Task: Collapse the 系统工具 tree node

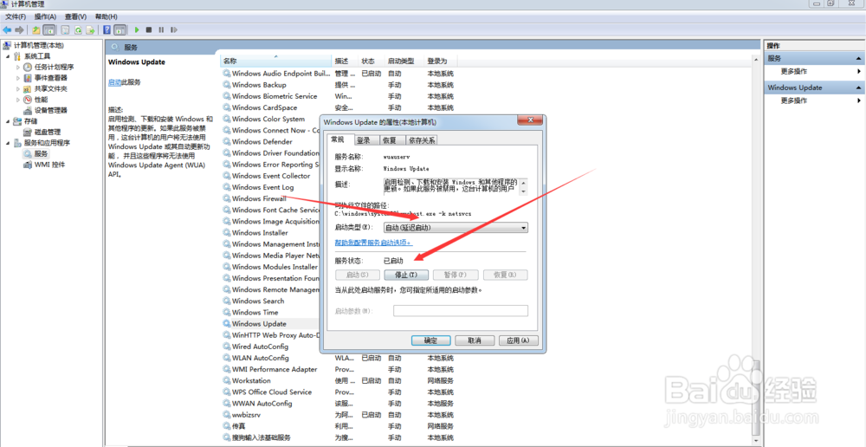Action: [8, 56]
